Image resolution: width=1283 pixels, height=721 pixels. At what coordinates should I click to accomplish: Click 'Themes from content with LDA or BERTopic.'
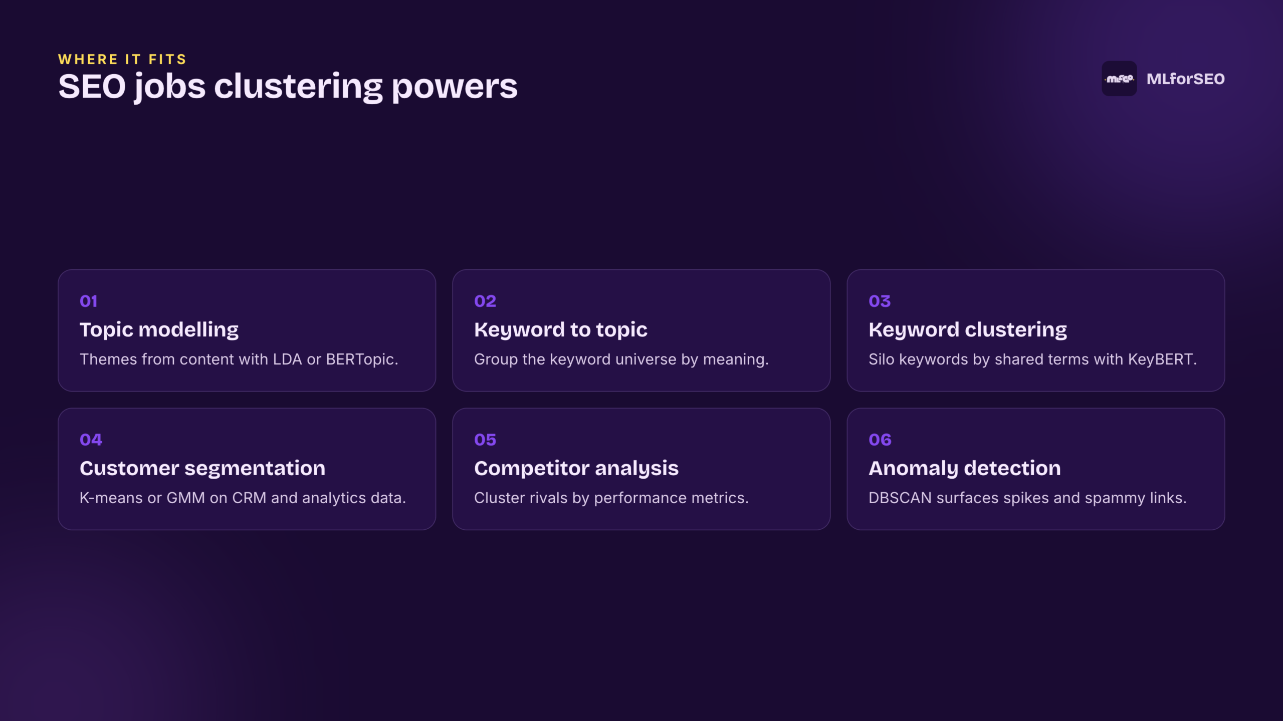[239, 359]
